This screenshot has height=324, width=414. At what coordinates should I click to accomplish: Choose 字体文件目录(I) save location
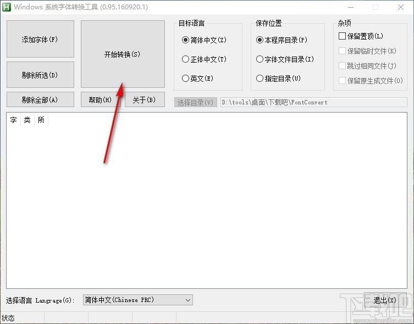(285, 59)
